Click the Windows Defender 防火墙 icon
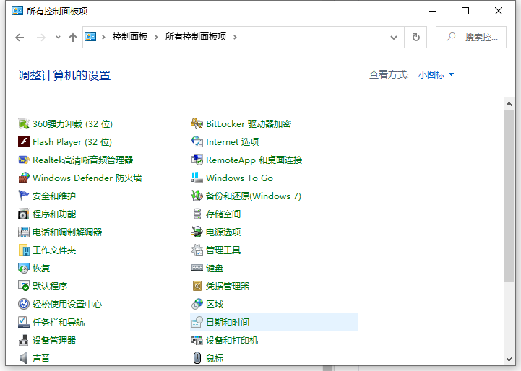This screenshot has width=521, height=371. click(24, 178)
